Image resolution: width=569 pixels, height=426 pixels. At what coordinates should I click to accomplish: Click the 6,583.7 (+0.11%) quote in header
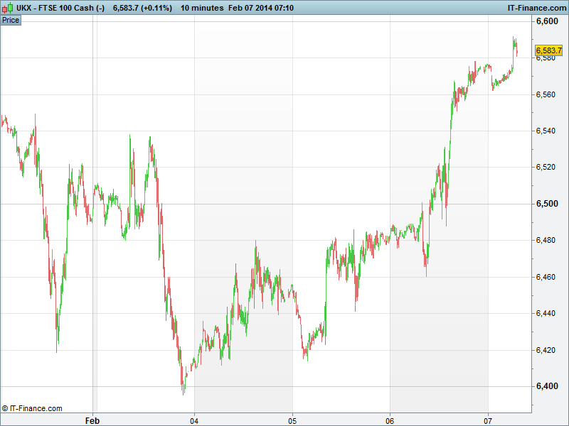142,8
